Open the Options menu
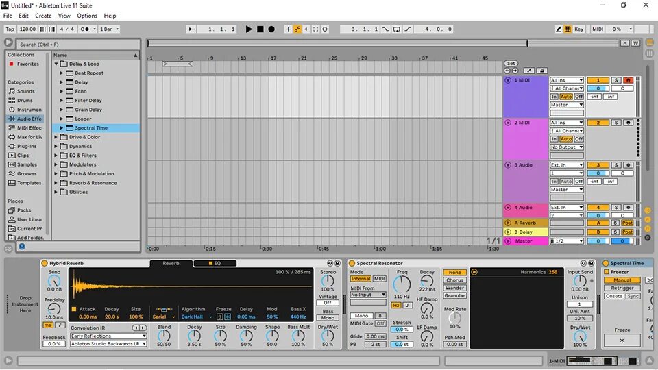The image size is (658, 370). point(87,16)
